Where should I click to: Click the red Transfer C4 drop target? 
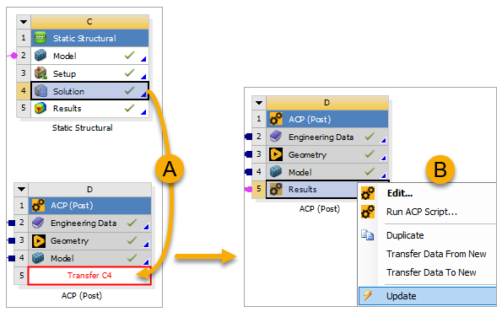click(89, 276)
